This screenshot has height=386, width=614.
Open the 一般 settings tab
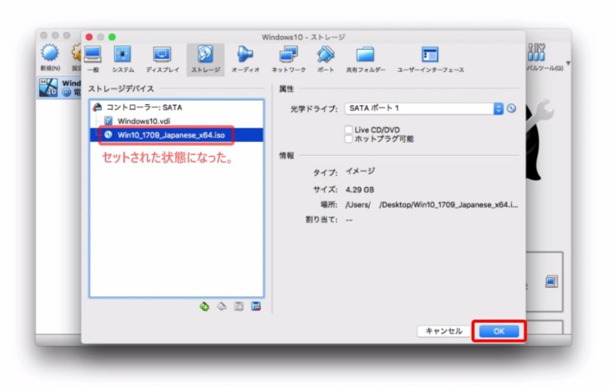point(93,59)
